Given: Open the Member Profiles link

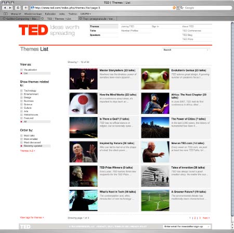Looking at the screenshot, I should 129,31.
